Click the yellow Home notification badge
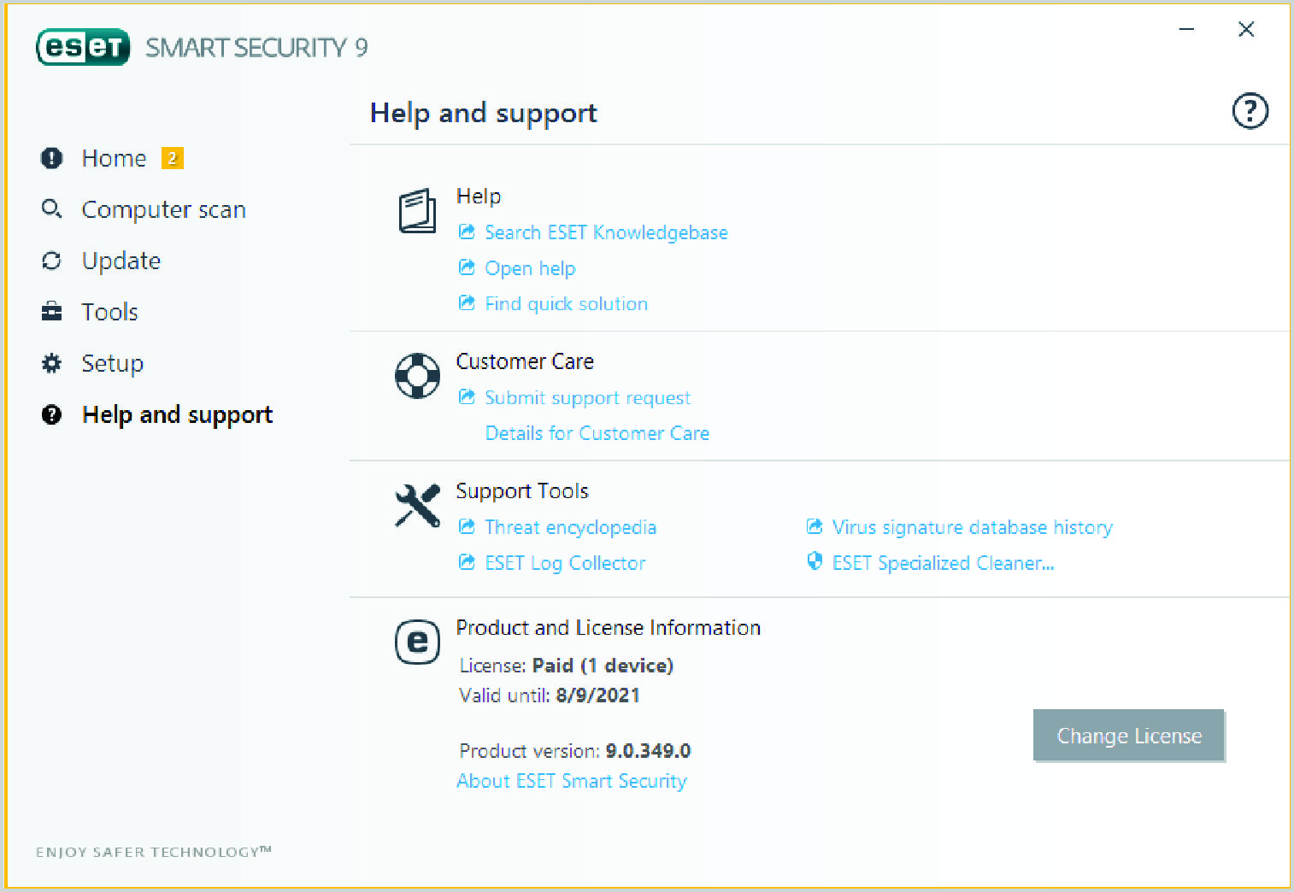The width and height of the screenshot is (1294, 892). [x=172, y=158]
